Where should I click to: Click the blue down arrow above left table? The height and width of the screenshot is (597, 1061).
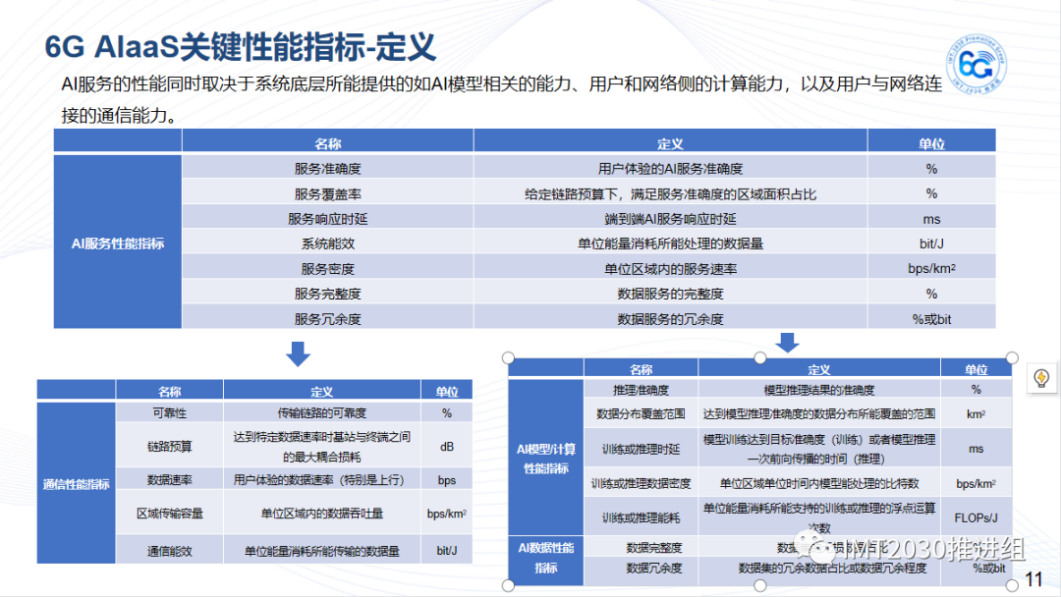coord(297,354)
